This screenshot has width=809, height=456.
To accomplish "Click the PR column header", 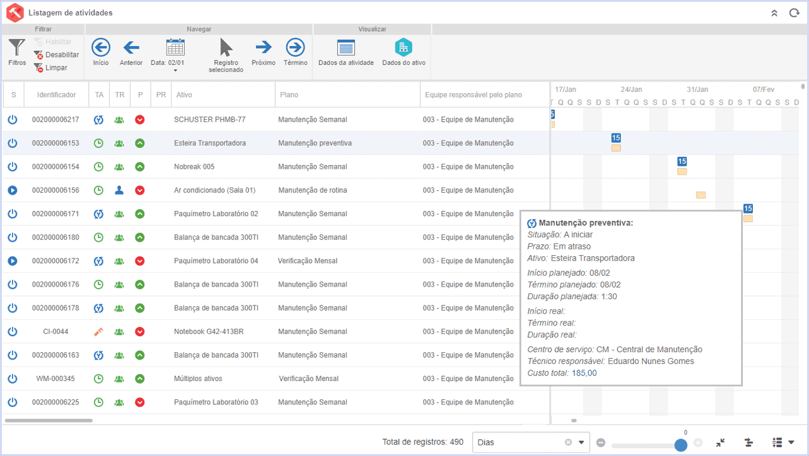I will click(x=161, y=94).
